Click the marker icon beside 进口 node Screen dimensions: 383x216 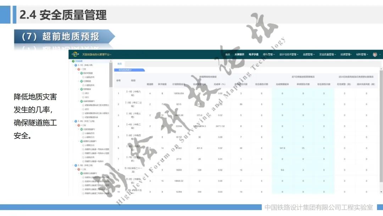pos(83,93)
